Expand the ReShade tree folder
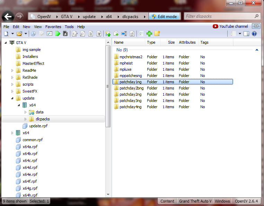Screen dimensions: 264x206 coord(12,77)
